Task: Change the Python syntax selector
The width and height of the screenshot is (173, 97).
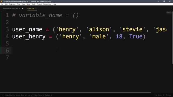Action: pos(168,95)
